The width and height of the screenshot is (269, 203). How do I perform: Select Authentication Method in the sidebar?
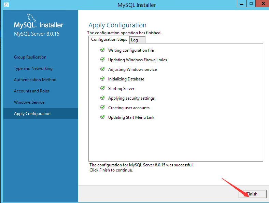coord(35,80)
